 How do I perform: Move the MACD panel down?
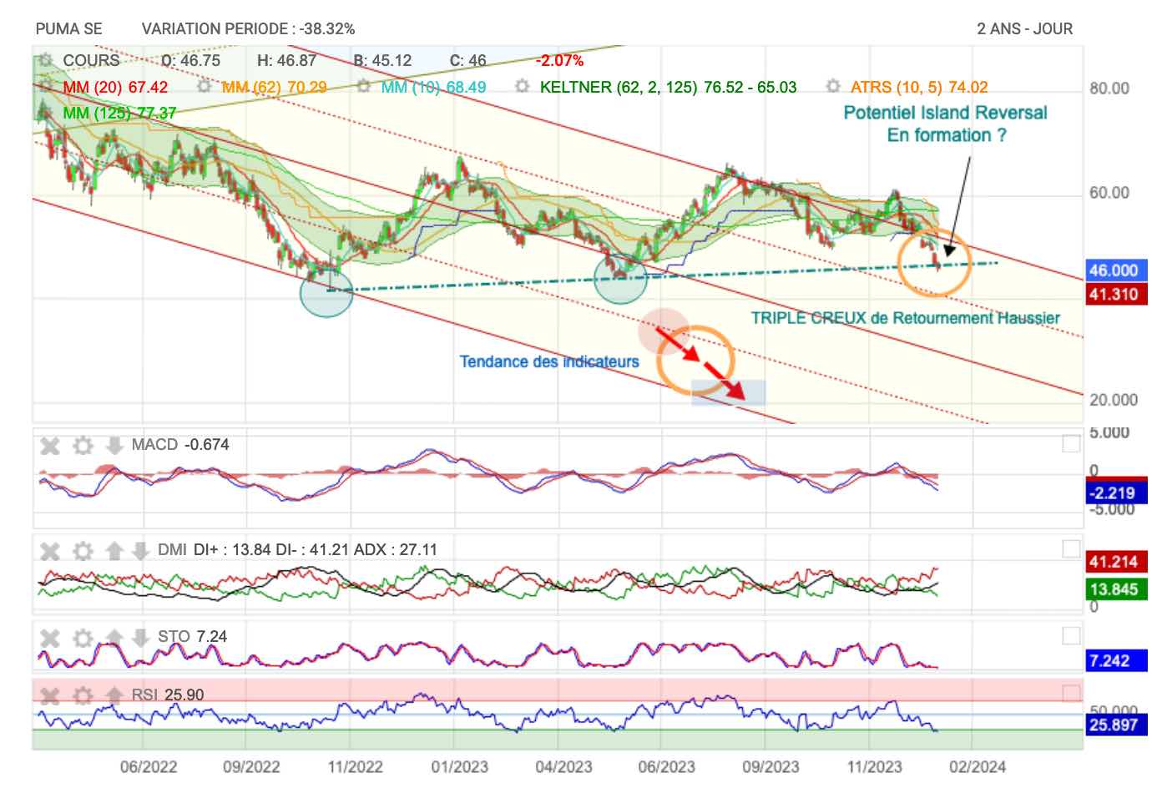click(114, 446)
